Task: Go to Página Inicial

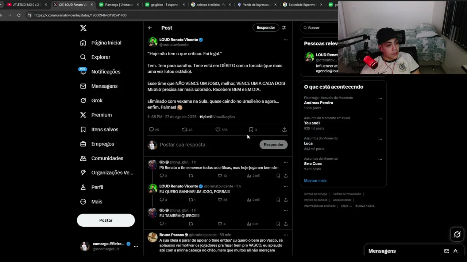Action: [101, 43]
